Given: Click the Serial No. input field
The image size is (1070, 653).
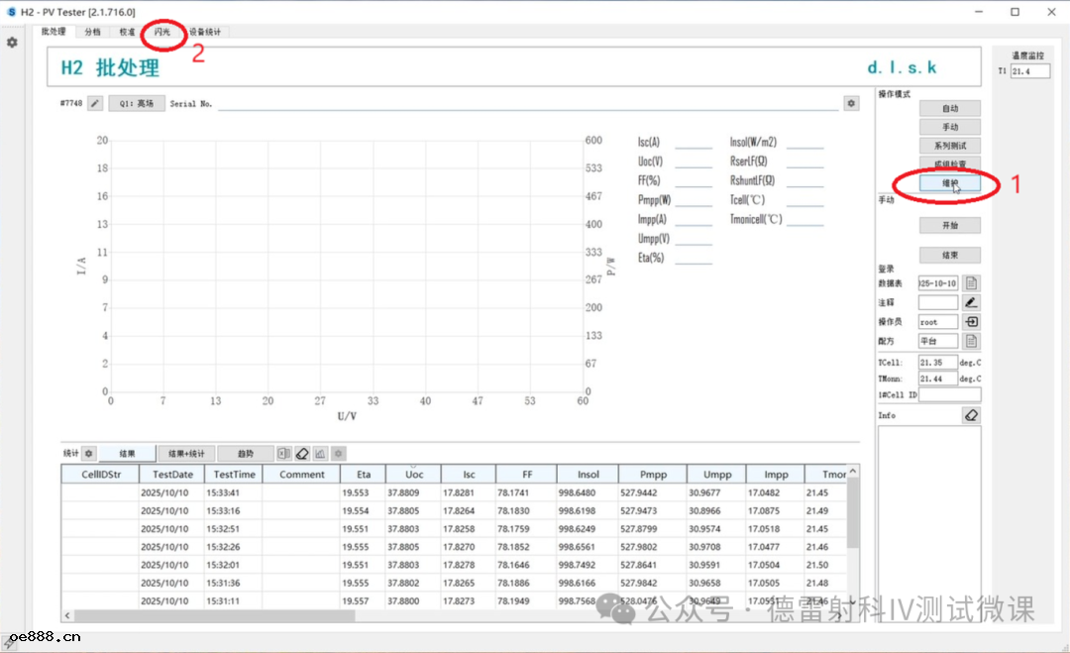Looking at the screenshot, I should pos(525,103).
